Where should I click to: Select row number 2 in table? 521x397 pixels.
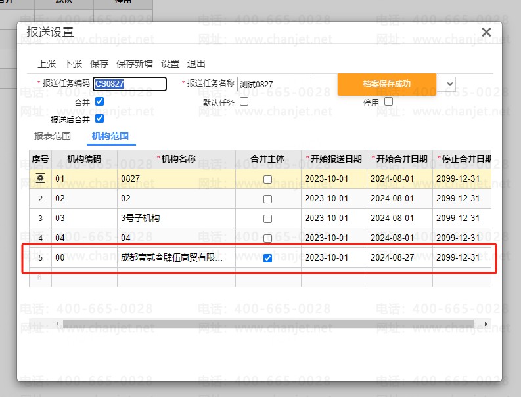click(40, 198)
